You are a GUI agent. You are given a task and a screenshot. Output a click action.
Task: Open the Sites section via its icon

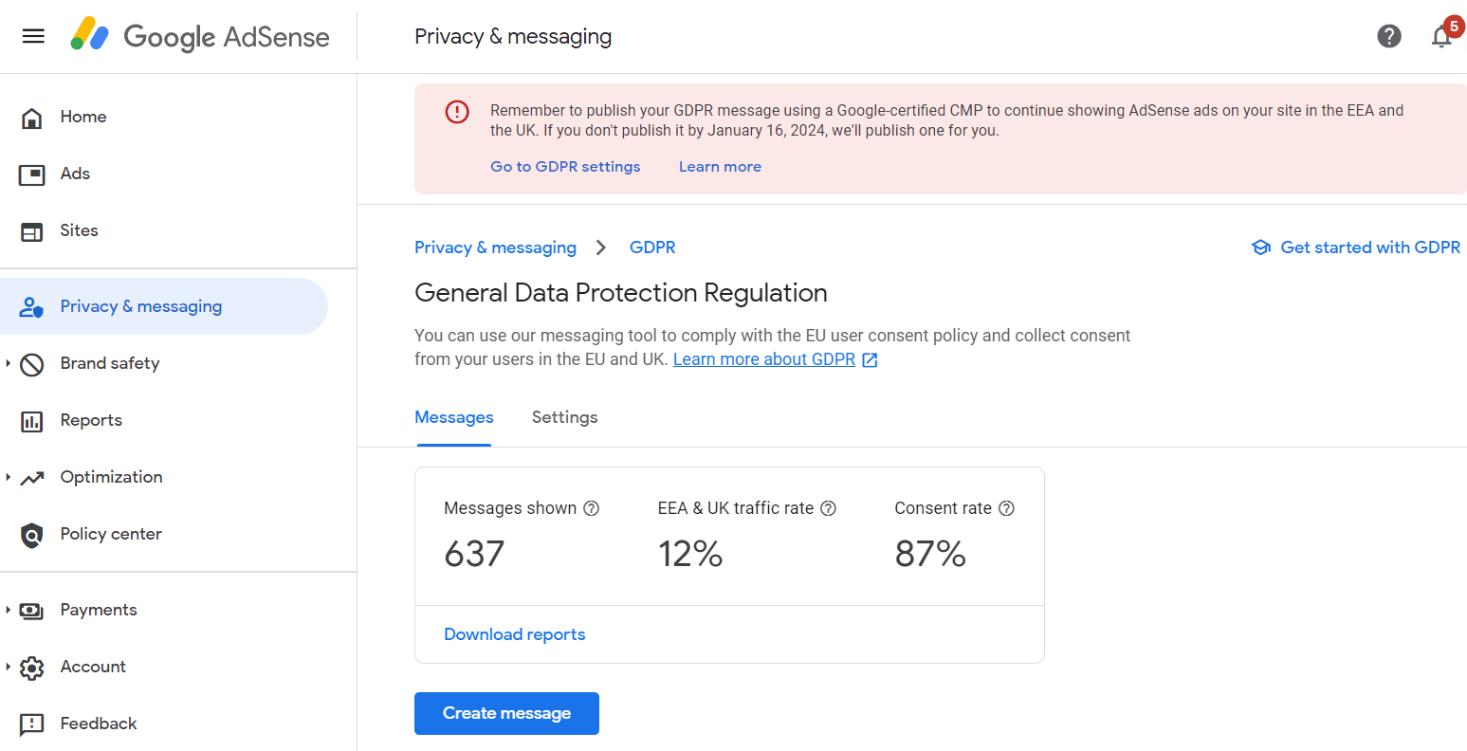point(32,230)
